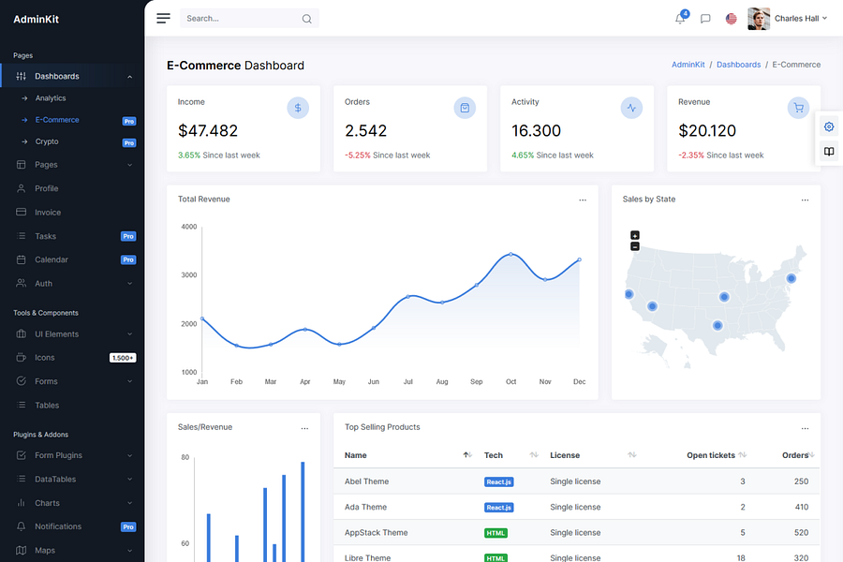Click Income dollar icon
Image resolution: width=843 pixels, height=562 pixels.
298,108
